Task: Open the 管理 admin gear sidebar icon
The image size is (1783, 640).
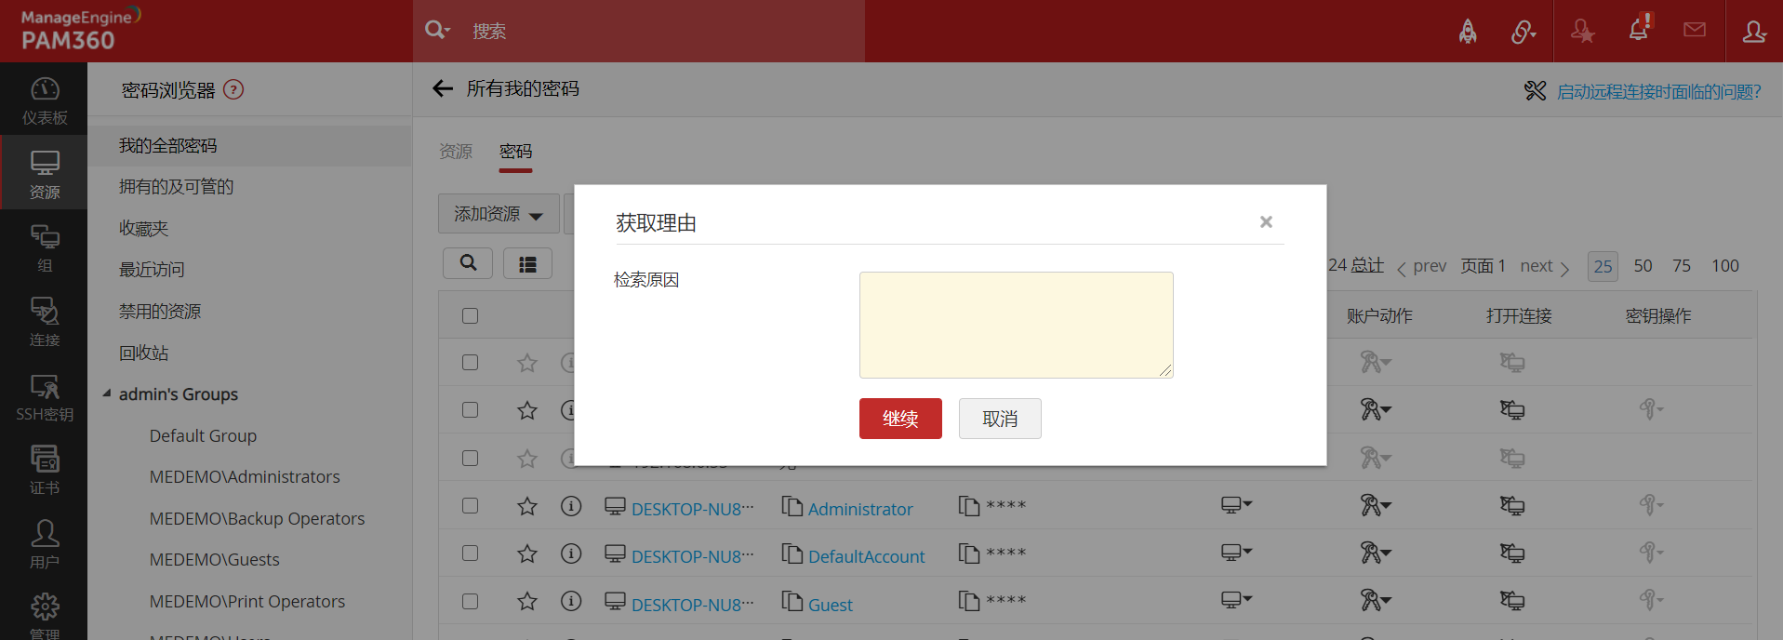Action: tap(45, 616)
